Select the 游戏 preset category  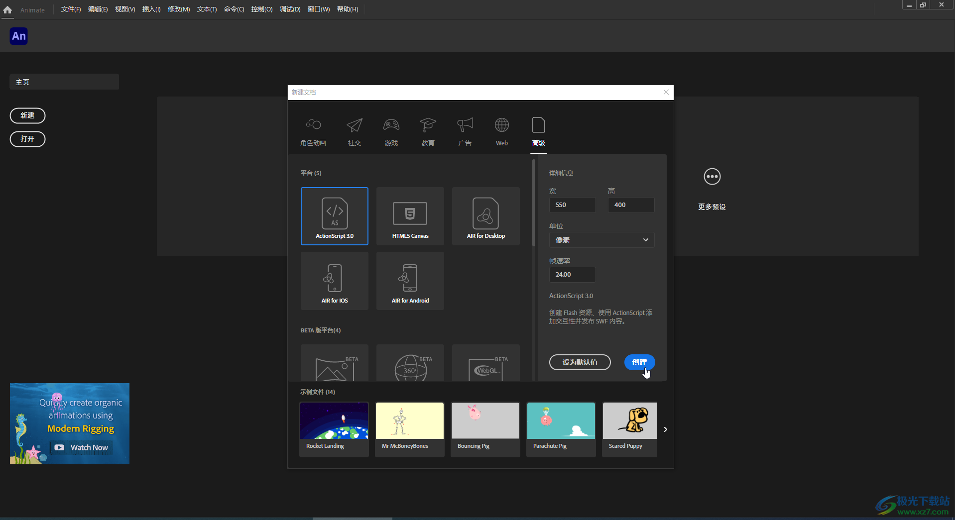pyautogui.click(x=391, y=132)
